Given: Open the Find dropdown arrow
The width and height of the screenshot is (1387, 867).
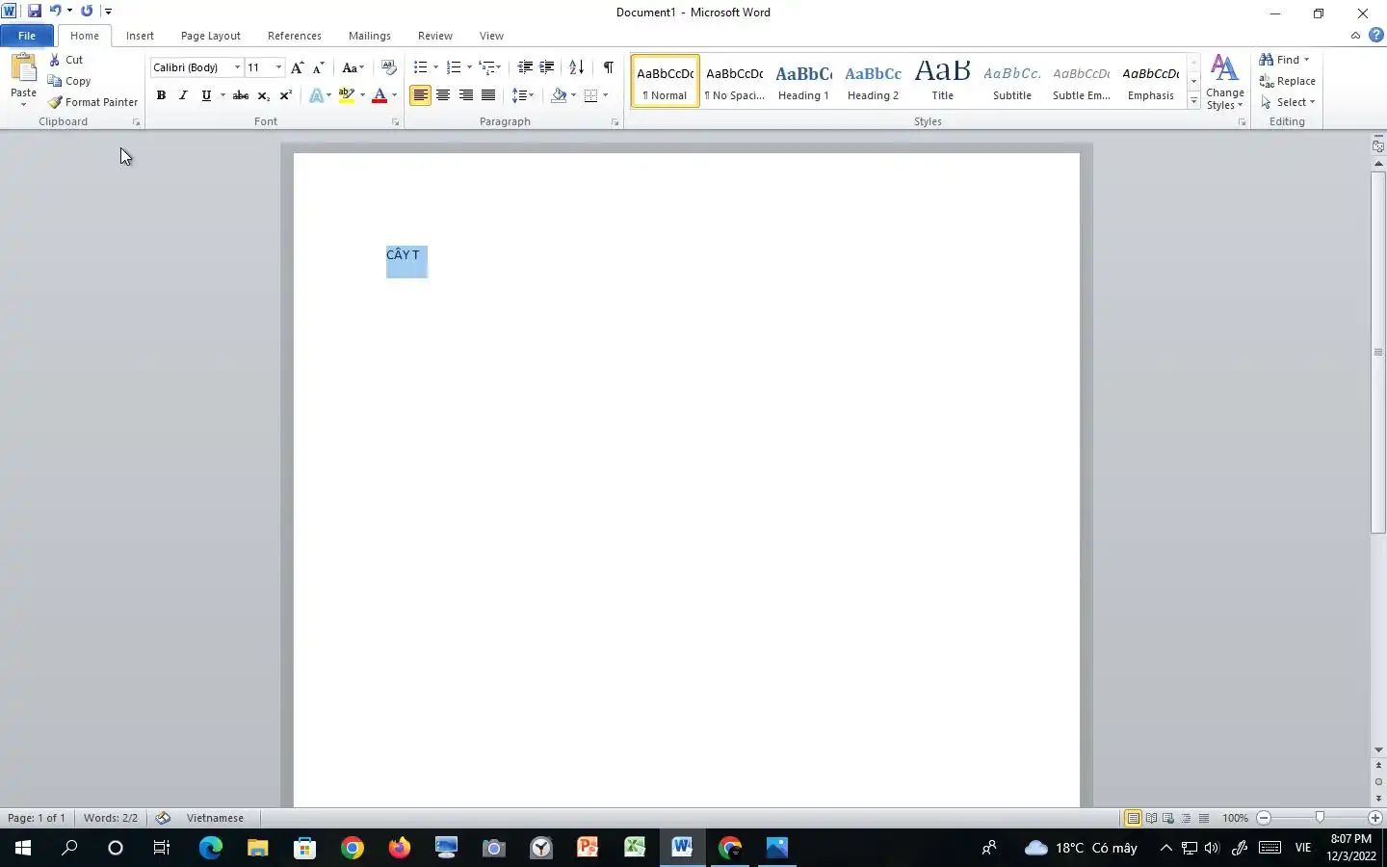Looking at the screenshot, I should click(1306, 60).
